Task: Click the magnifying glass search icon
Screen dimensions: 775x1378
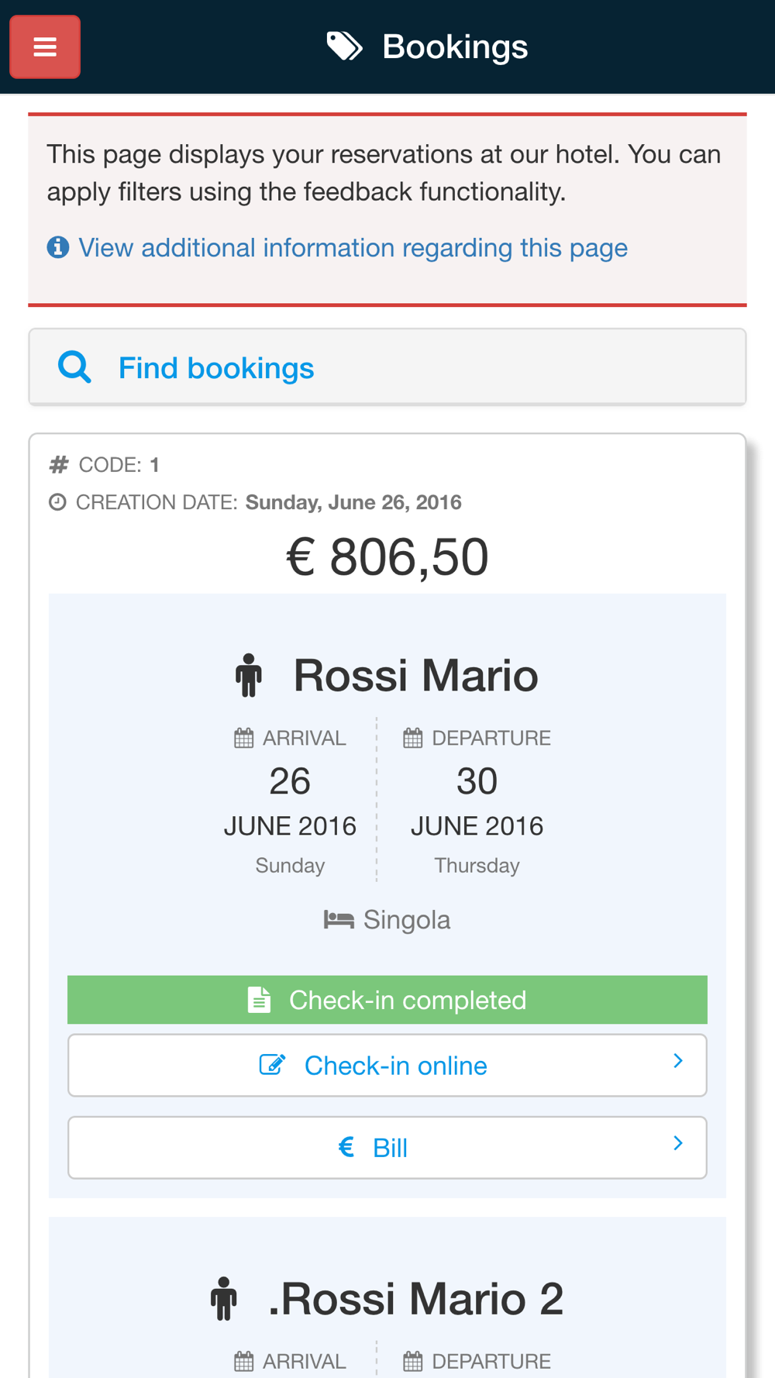Action: point(74,367)
